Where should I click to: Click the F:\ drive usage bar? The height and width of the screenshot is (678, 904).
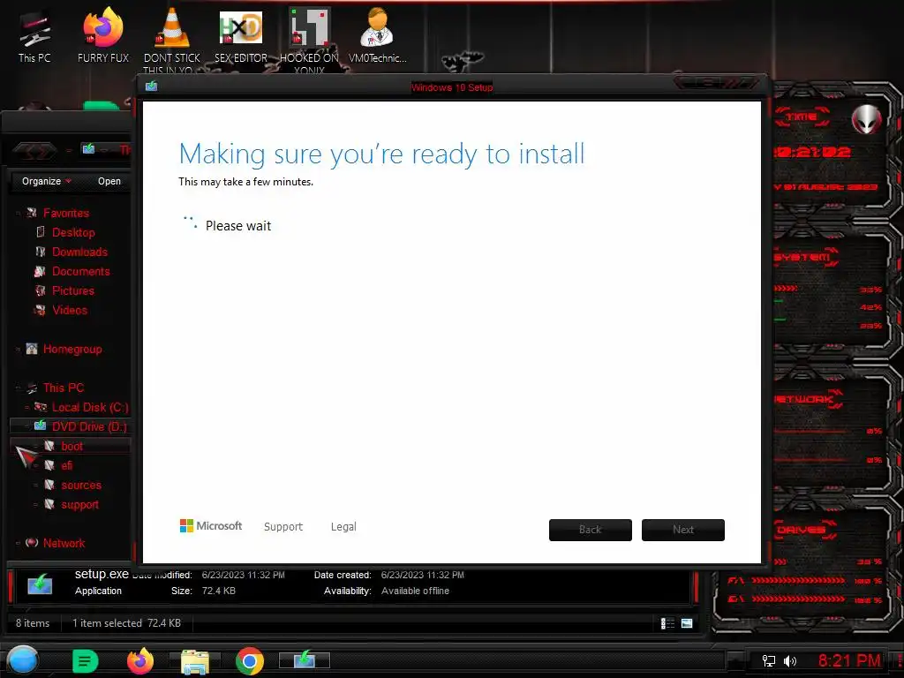click(798, 580)
